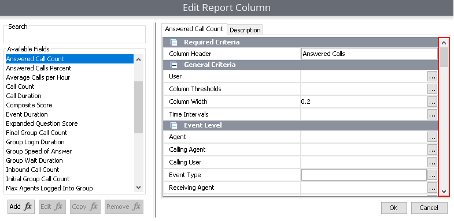Collapse the Event Level section
The width and height of the screenshot is (454, 221).
click(174, 126)
